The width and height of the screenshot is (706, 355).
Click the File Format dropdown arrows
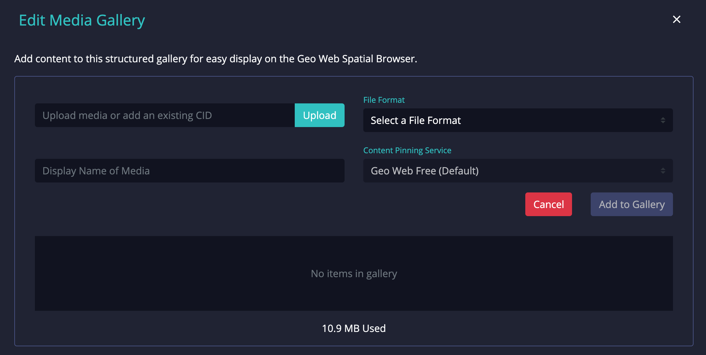click(663, 120)
